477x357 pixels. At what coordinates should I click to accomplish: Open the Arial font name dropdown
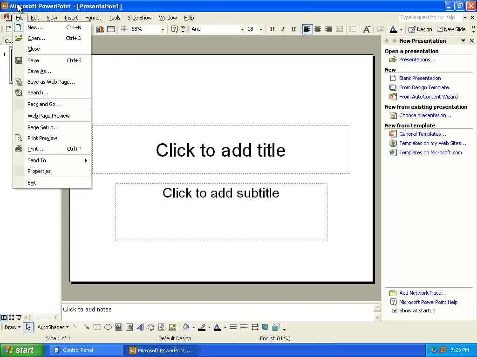tap(242, 29)
